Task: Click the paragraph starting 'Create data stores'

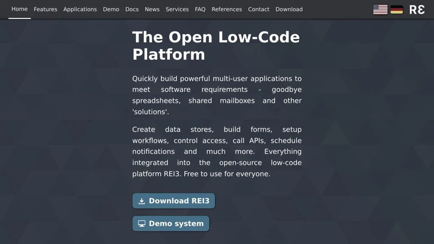Action: (x=217, y=152)
